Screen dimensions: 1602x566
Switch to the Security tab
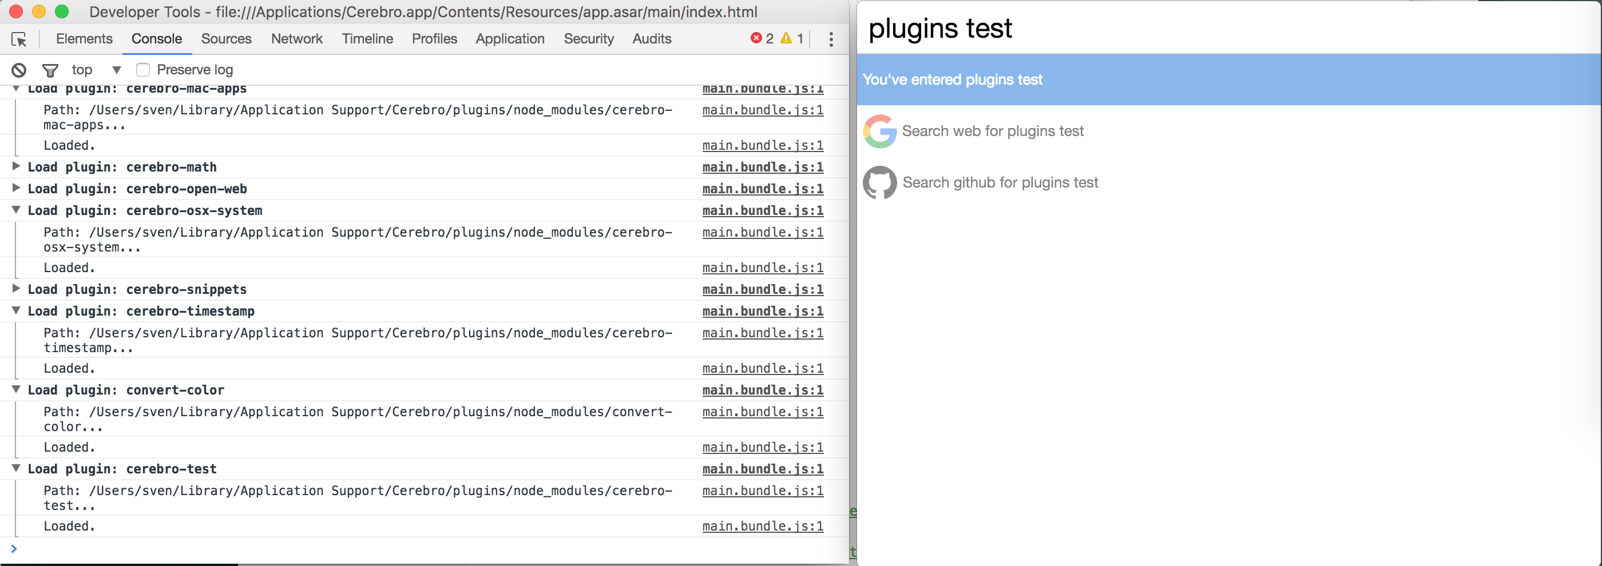click(588, 38)
